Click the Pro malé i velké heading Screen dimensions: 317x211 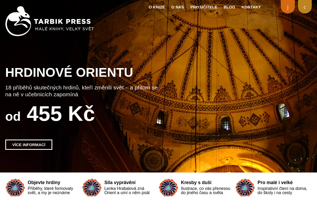point(275,183)
